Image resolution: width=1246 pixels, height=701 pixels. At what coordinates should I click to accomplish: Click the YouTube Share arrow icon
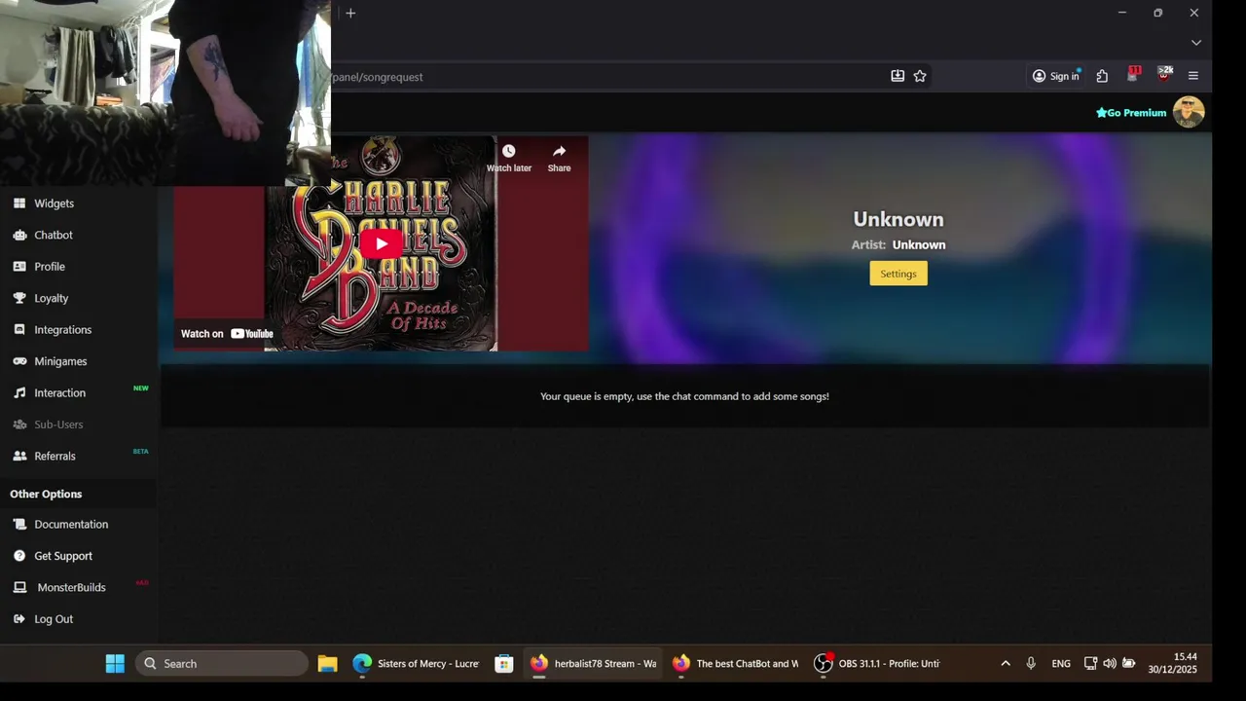tap(559, 152)
